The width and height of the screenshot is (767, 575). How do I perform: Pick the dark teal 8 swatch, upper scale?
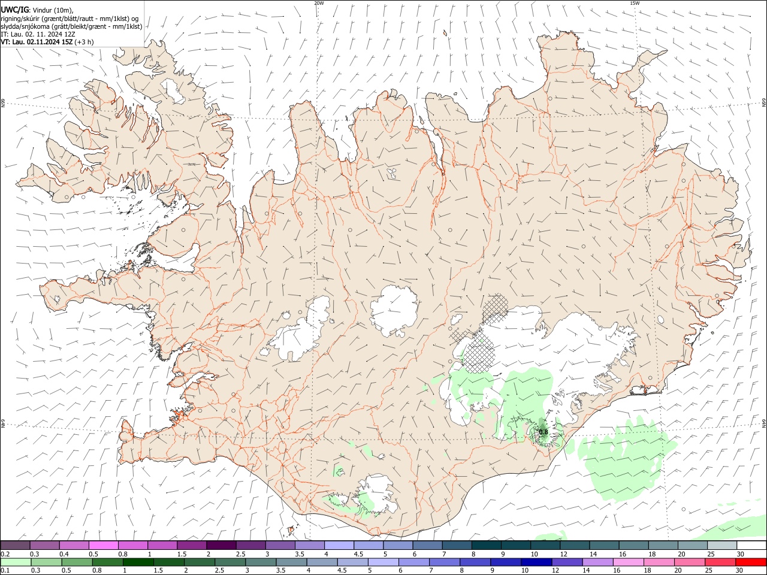[x=487, y=545]
